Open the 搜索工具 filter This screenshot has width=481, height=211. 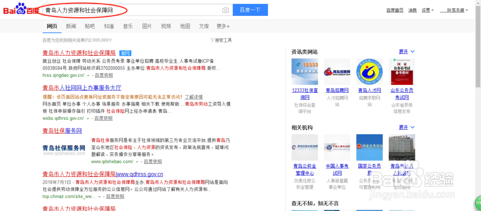coord(221,40)
